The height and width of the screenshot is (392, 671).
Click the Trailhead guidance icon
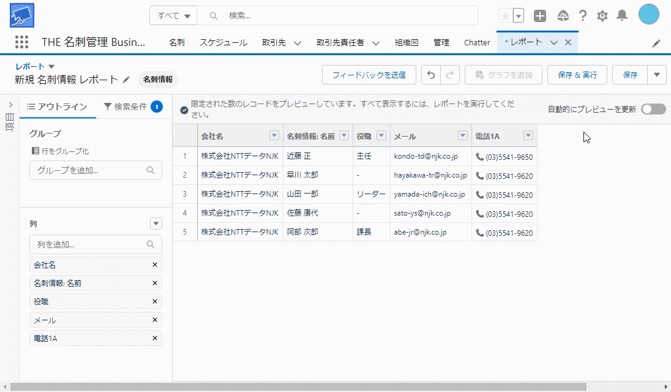(x=563, y=16)
